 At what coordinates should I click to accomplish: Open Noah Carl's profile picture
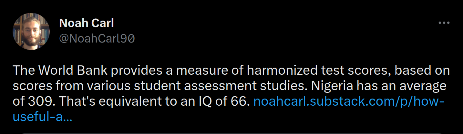(x=31, y=31)
